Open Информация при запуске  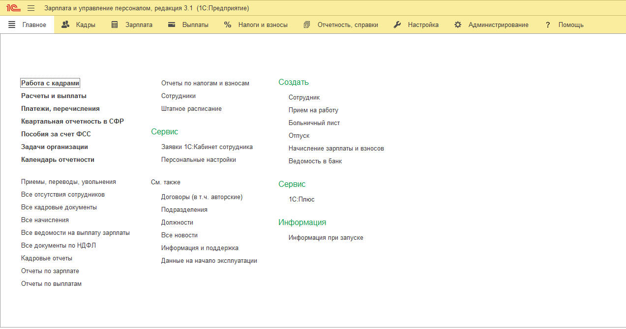tap(326, 238)
